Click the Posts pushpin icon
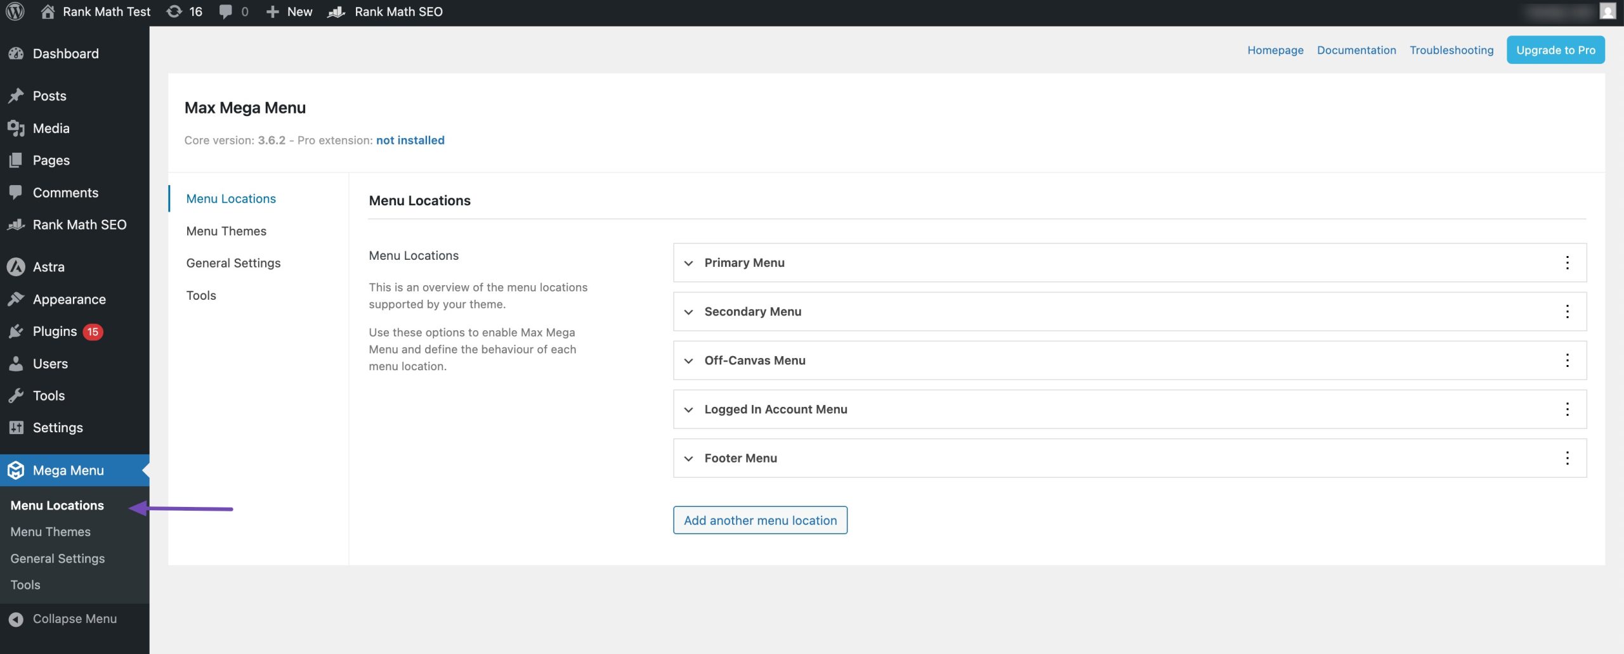 16,96
